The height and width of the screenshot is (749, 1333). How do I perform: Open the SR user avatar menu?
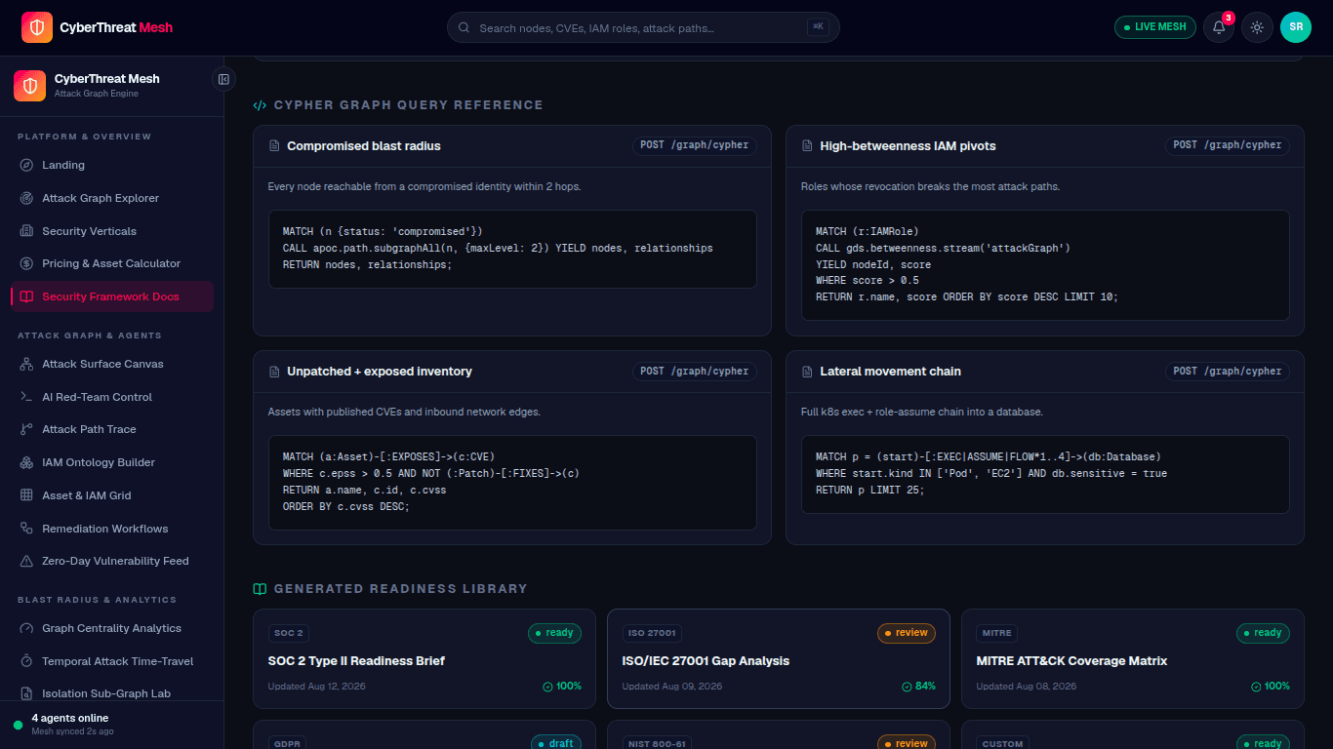[1296, 27]
